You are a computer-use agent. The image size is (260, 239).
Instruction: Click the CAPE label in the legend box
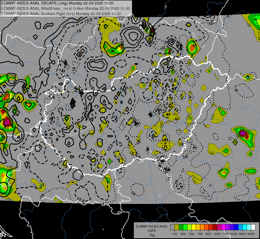coord(152,231)
